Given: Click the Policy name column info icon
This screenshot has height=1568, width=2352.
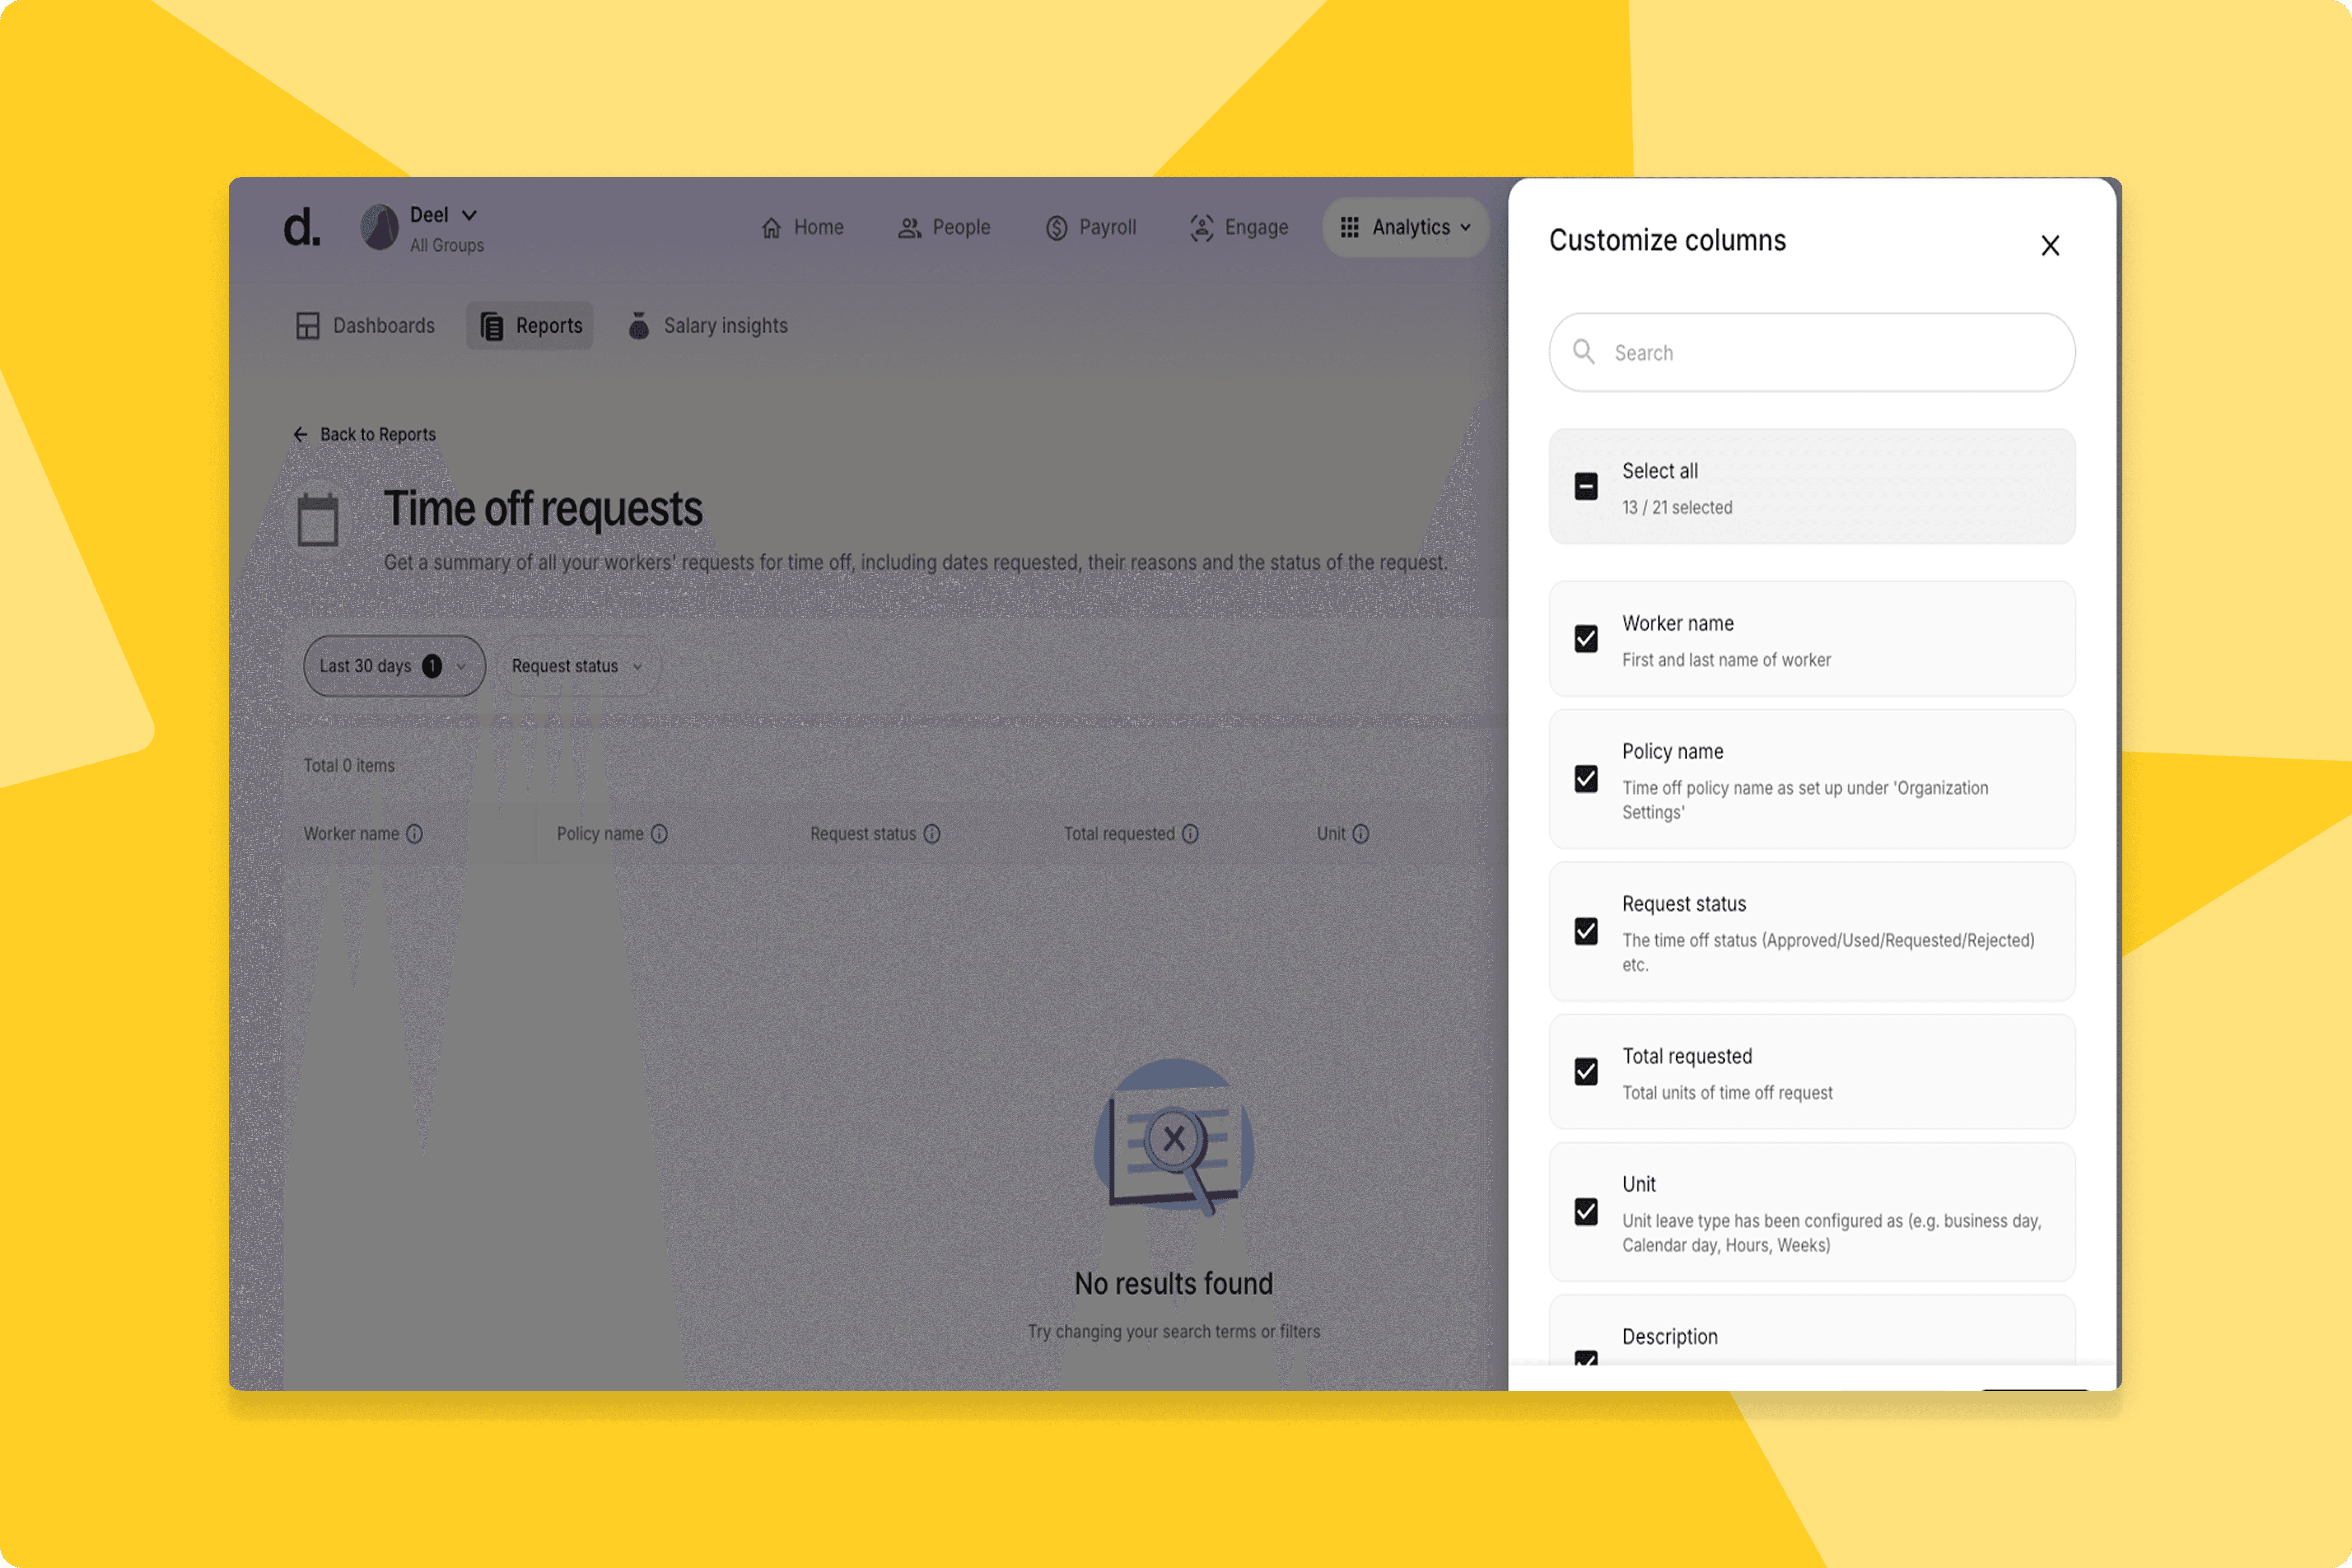Looking at the screenshot, I should (659, 834).
